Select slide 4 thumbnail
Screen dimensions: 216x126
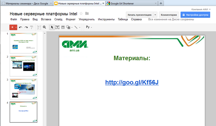coord(23,112)
